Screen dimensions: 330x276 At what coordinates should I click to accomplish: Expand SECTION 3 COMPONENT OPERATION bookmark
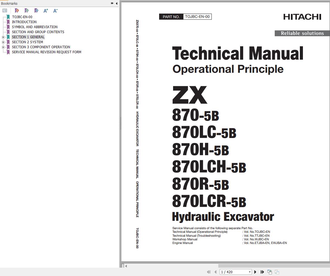point(3,47)
